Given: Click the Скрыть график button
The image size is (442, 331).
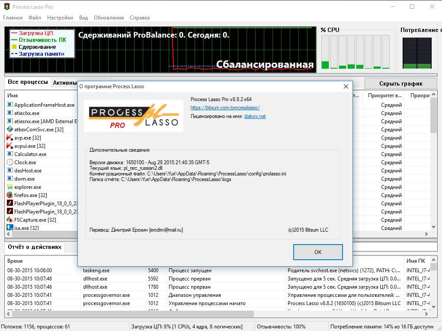Looking at the screenshot, I should tap(401, 84).
